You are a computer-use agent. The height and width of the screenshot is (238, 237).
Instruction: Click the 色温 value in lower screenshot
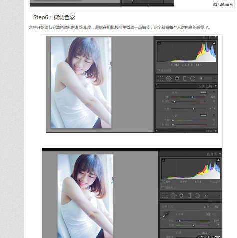(x=216, y=221)
